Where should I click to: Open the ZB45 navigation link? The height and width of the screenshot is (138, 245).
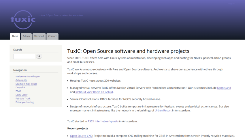click(x=18, y=91)
